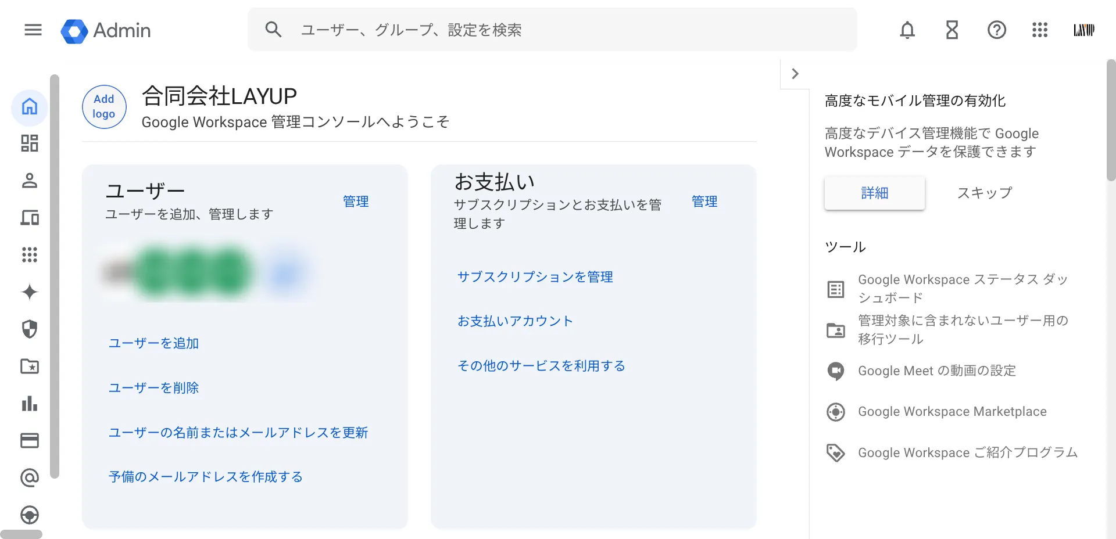This screenshot has height=539, width=1116.
Task: Open 管理対象に含まれないユーザー用の移行ツール
Action: coord(963,330)
